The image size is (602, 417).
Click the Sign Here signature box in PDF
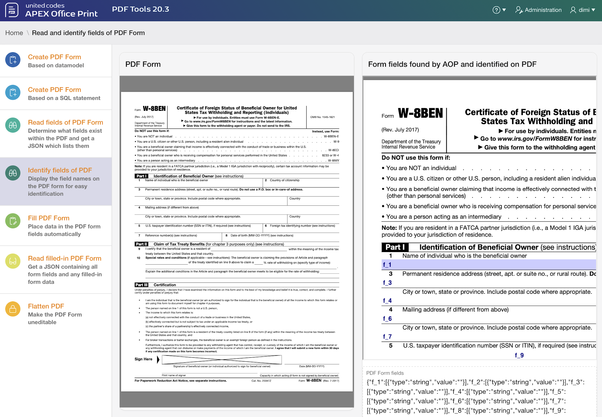[x=222, y=359]
